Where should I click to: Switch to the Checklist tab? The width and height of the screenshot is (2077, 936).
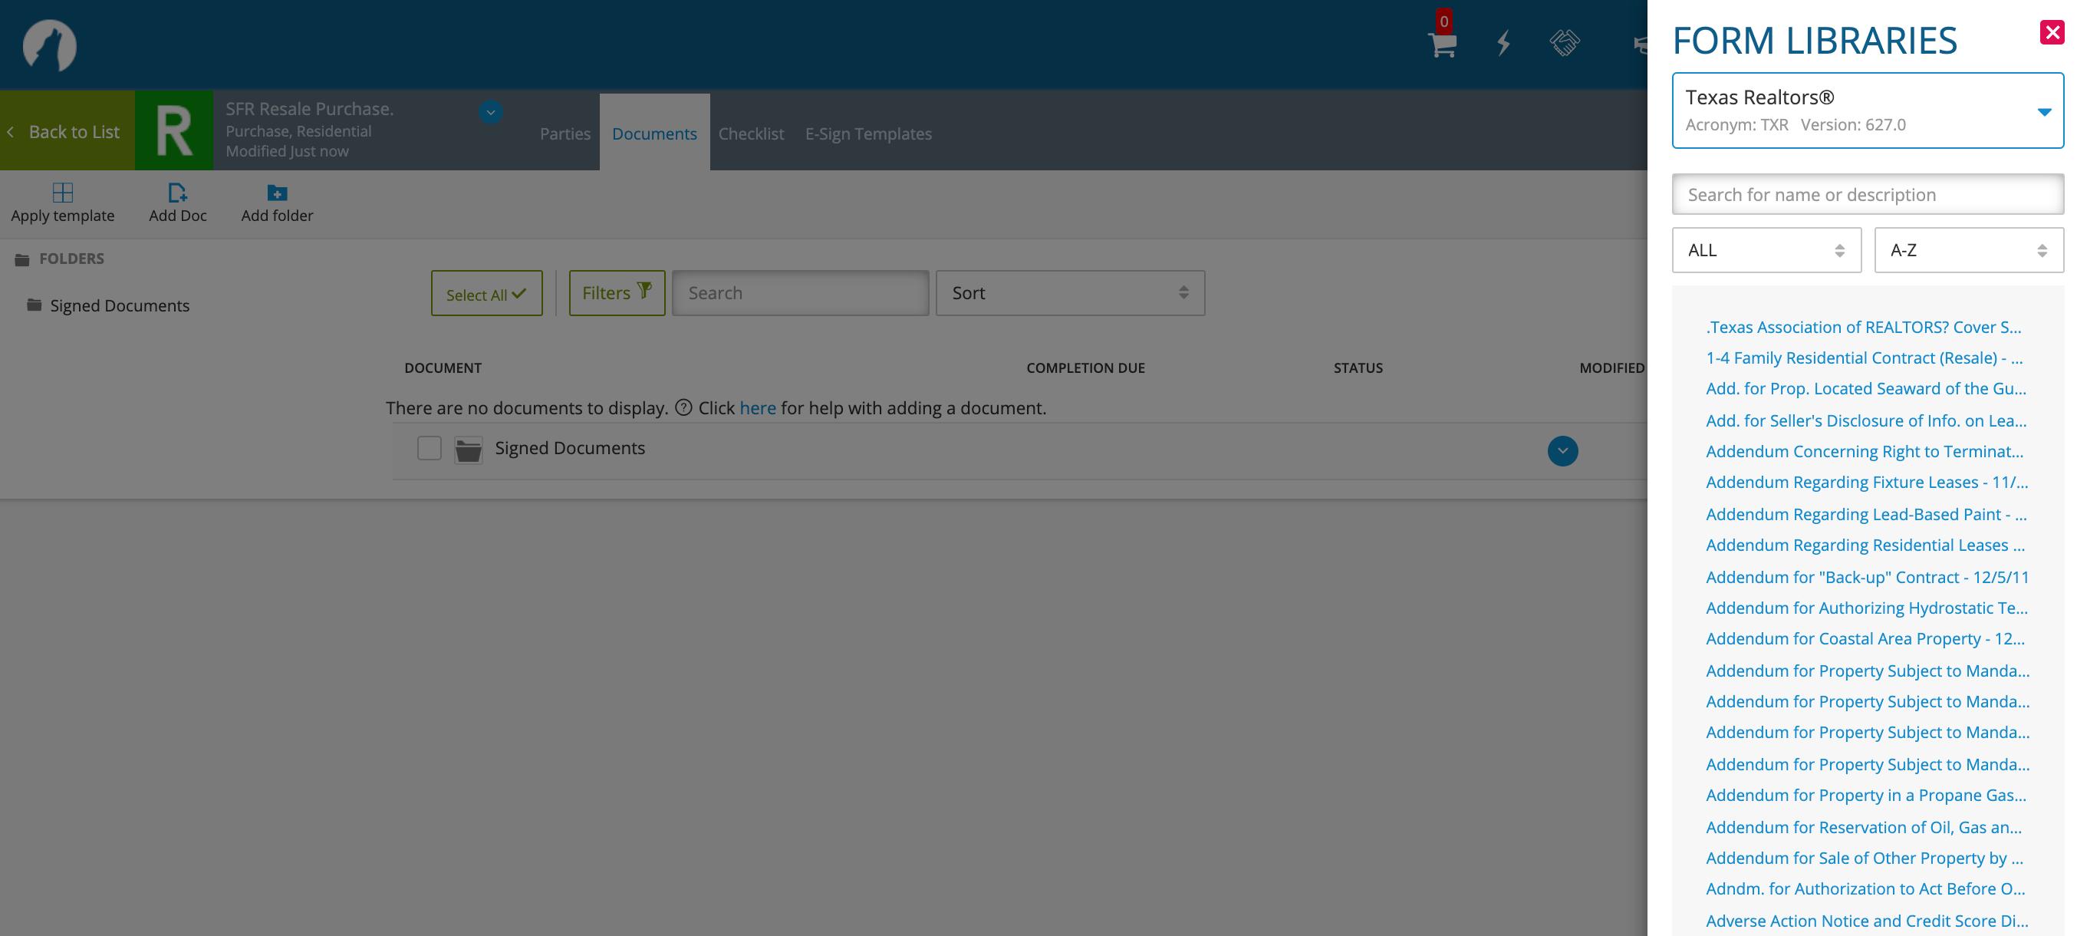tap(751, 133)
